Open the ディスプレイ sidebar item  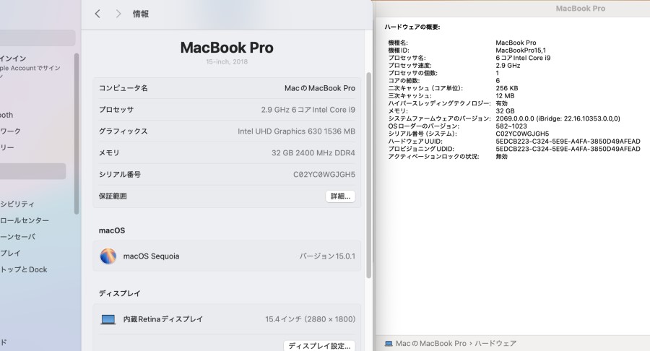10,253
